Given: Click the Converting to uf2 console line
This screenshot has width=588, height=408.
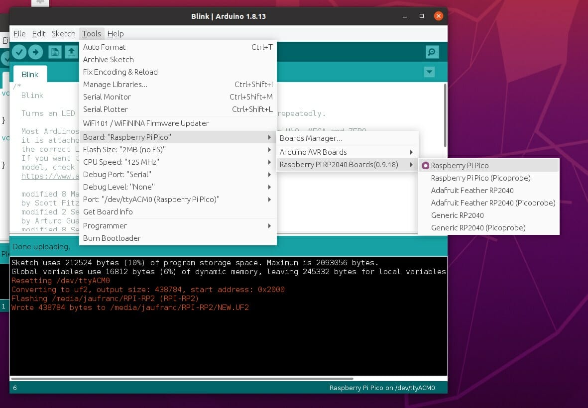Looking at the screenshot, I should 148,290.
